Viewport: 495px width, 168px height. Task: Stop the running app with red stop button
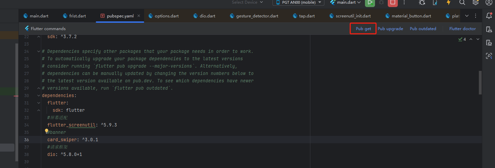click(x=393, y=2)
